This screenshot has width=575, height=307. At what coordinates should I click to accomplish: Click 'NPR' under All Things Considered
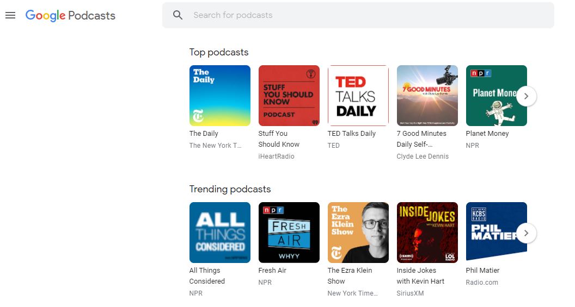tap(196, 293)
